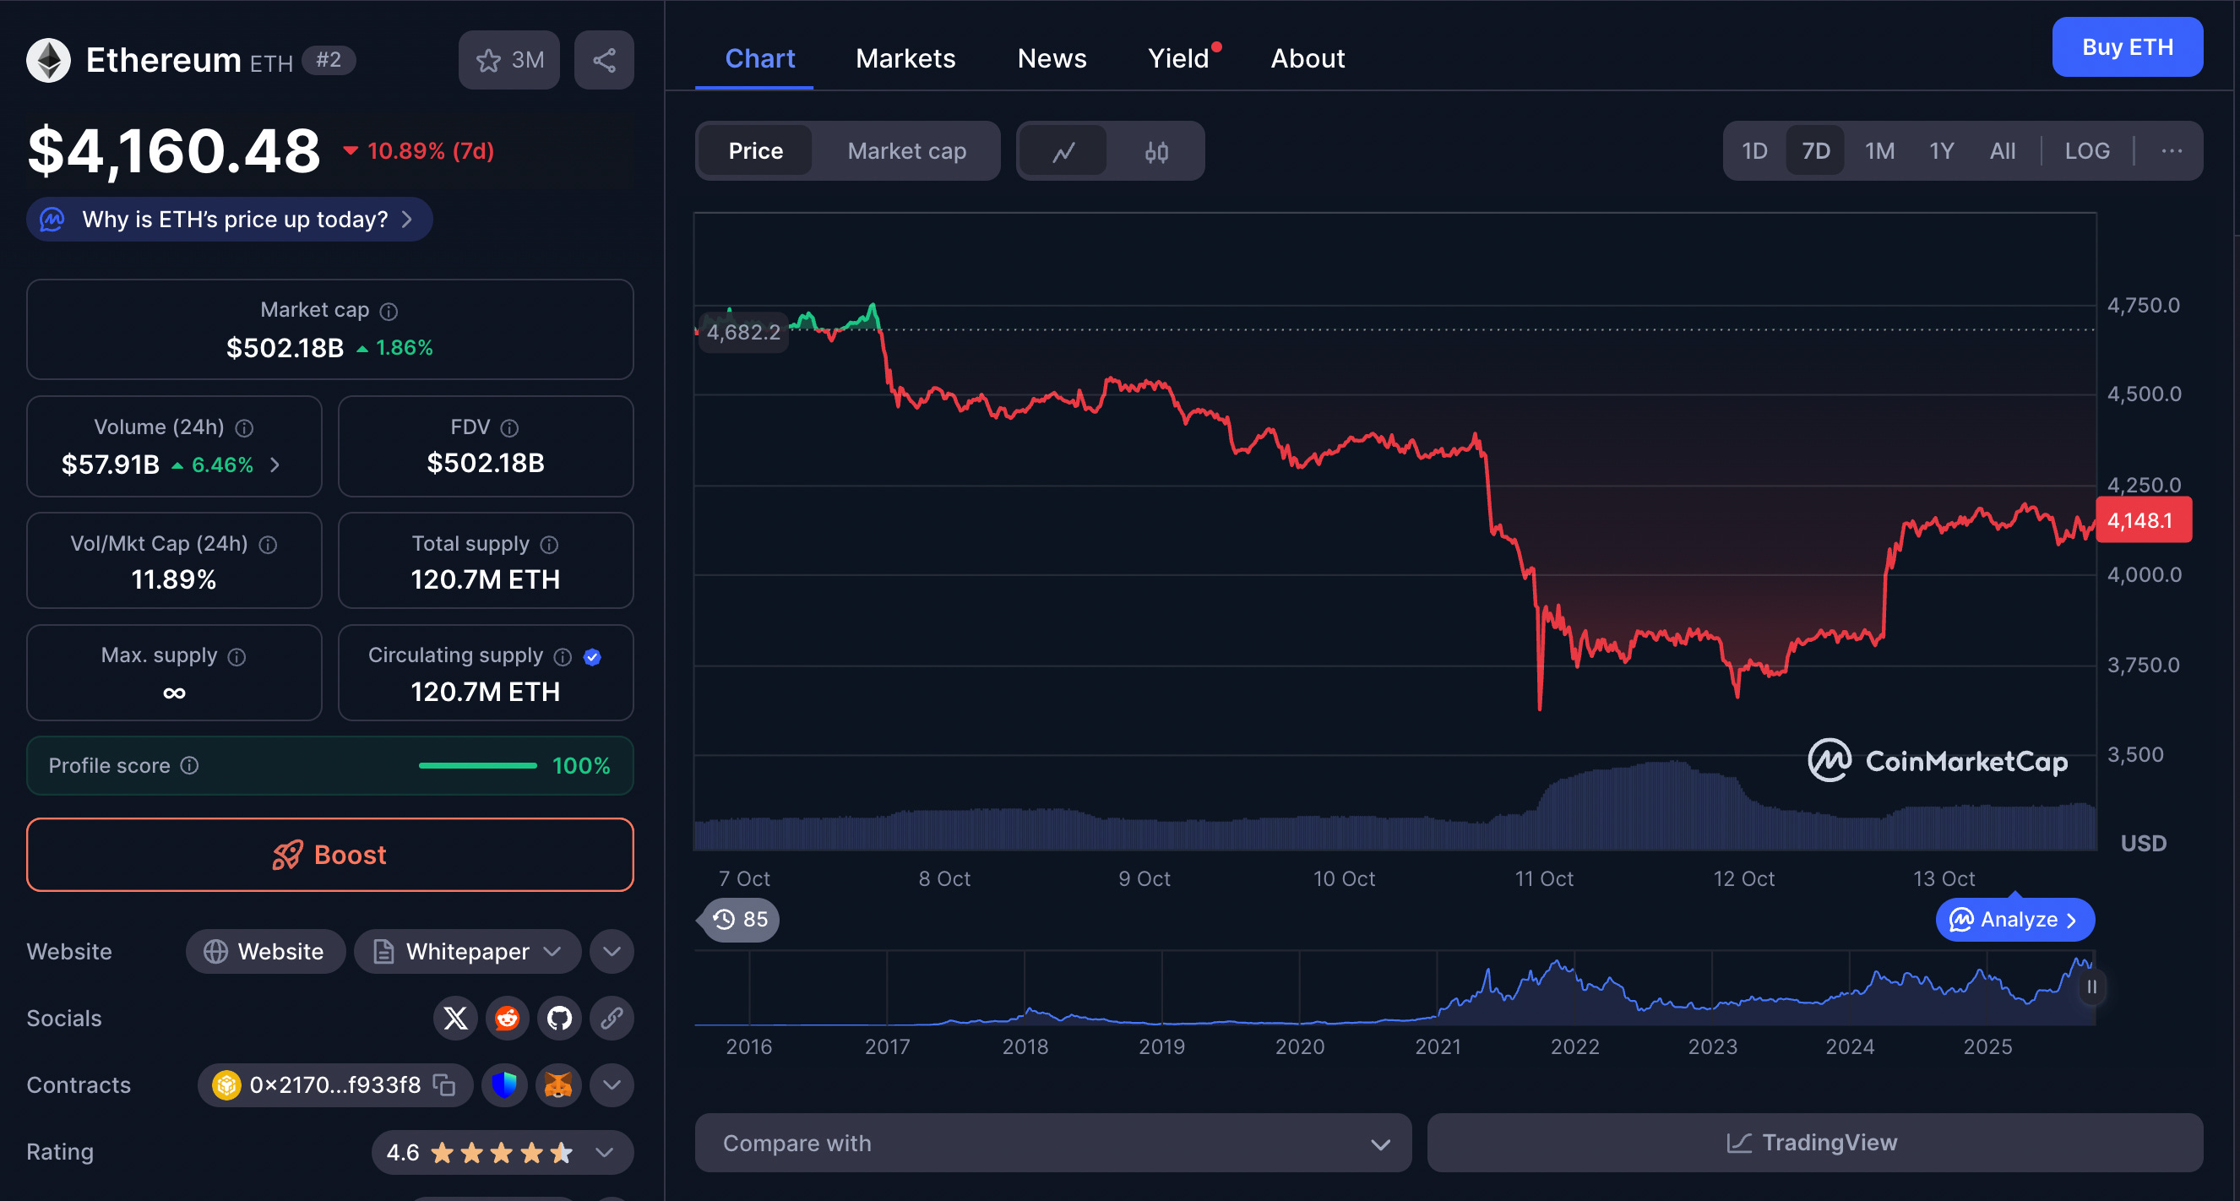The height and width of the screenshot is (1201, 2240).
Task: Click the Buy ETH button
Action: click(2127, 47)
